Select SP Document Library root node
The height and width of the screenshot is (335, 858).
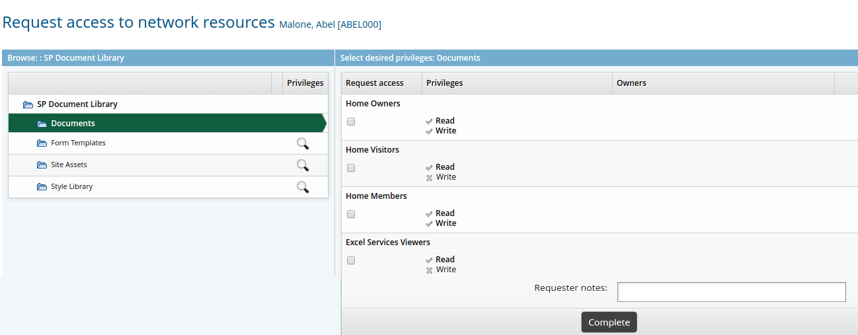click(x=77, y=104)
